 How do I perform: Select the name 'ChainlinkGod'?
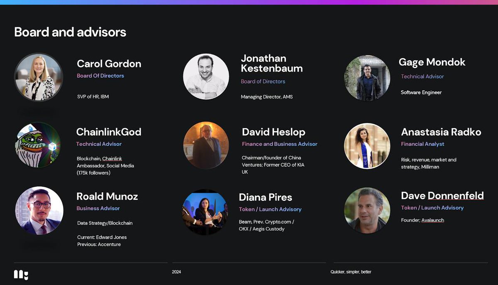point(109,132)
